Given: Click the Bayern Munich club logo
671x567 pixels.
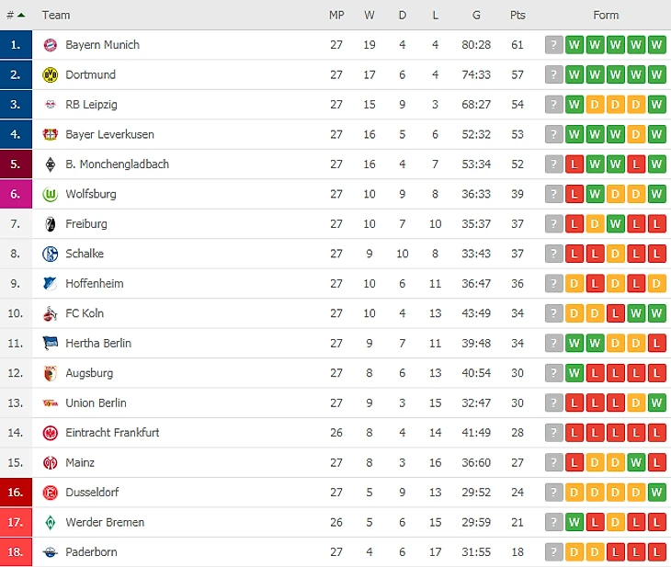Looking at the screenshot, I should [x=51, y=45].
